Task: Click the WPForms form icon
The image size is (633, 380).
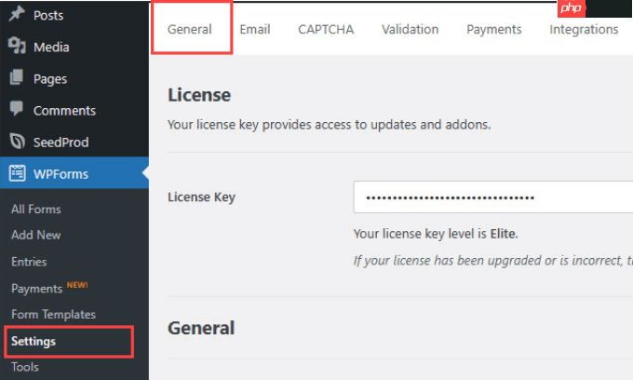Action: (x=18, y=173)
